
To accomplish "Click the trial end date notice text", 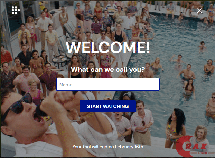I will point(108,147).
